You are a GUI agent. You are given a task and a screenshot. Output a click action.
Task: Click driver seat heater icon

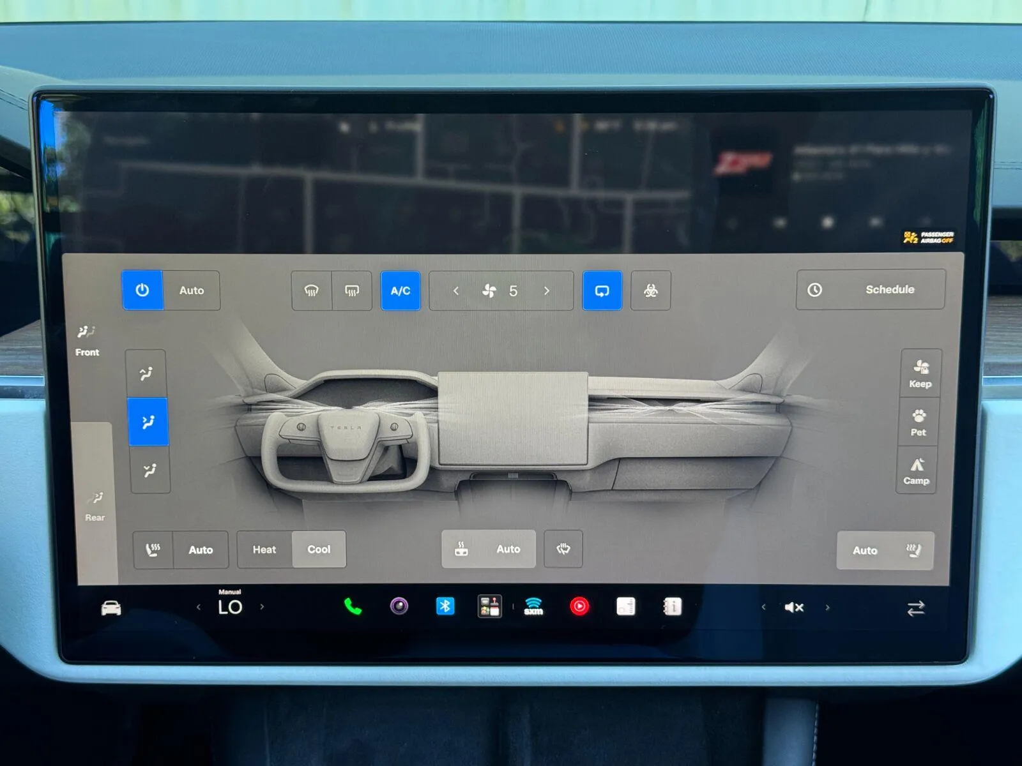click(153, 550)
